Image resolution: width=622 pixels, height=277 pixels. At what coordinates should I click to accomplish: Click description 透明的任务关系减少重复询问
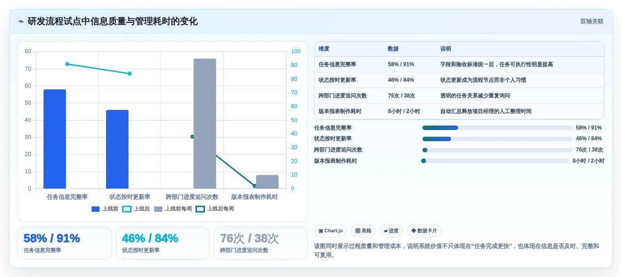click(x=475, y=96)
